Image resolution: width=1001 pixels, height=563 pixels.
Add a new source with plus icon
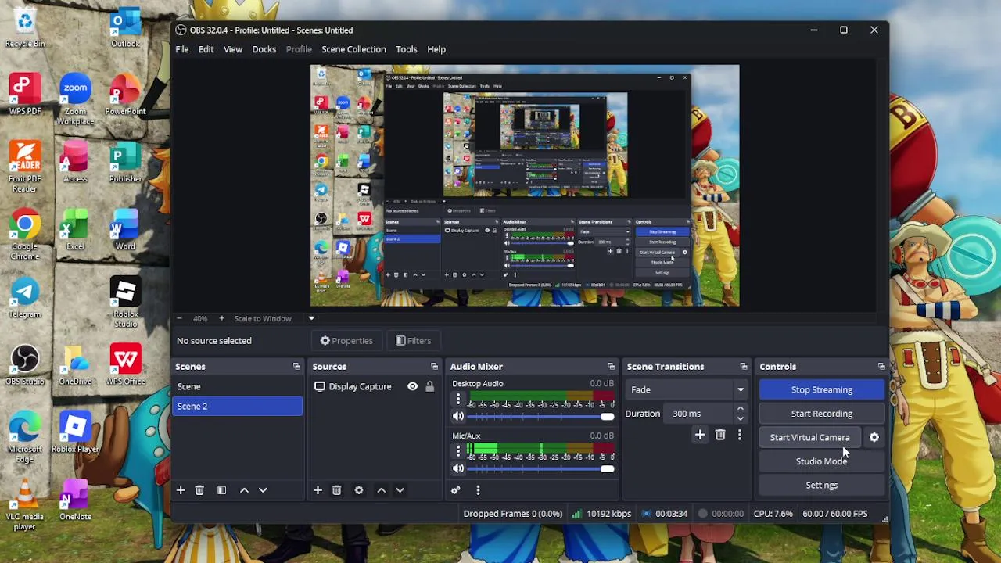[318, 490]
